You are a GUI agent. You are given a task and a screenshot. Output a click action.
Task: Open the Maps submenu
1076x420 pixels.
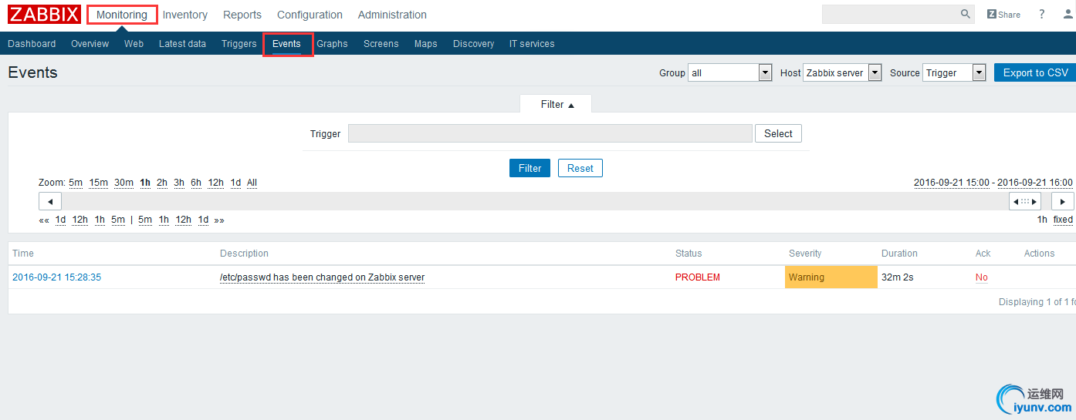pyautogui.click(x=425, y=44)
